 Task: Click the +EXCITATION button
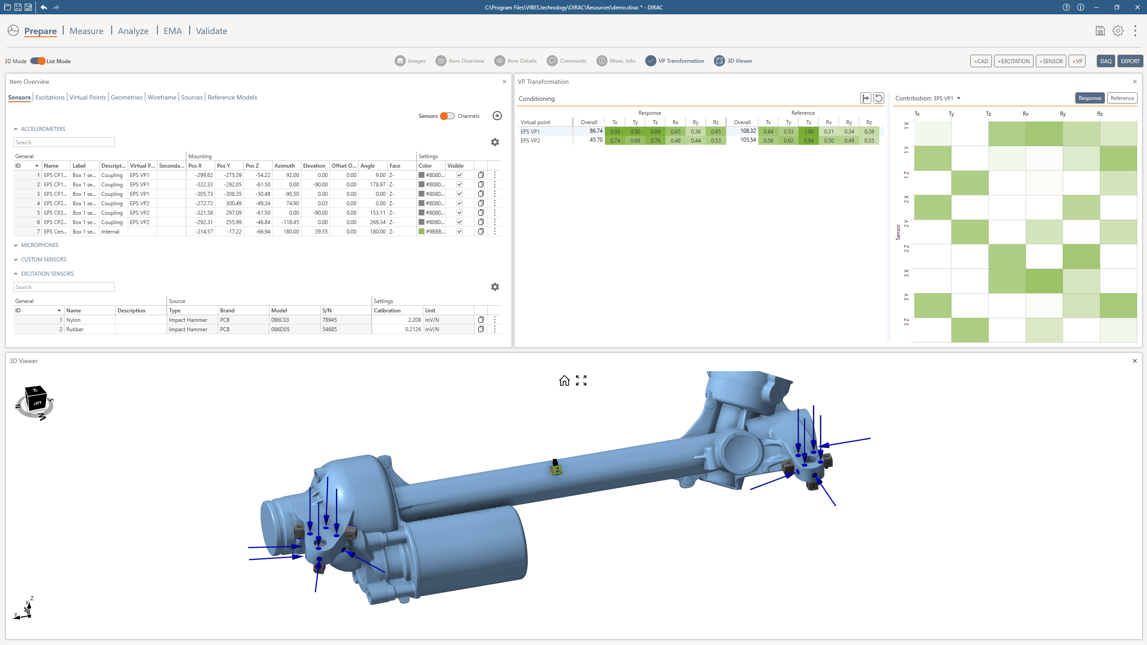1013,61
